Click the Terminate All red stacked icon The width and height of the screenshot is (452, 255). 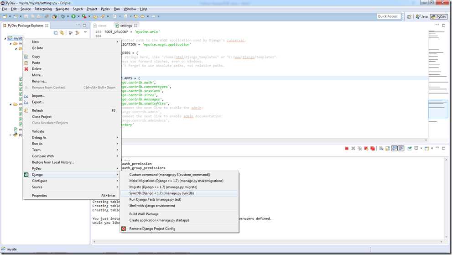pyautogui.click(x=373, y=148)
